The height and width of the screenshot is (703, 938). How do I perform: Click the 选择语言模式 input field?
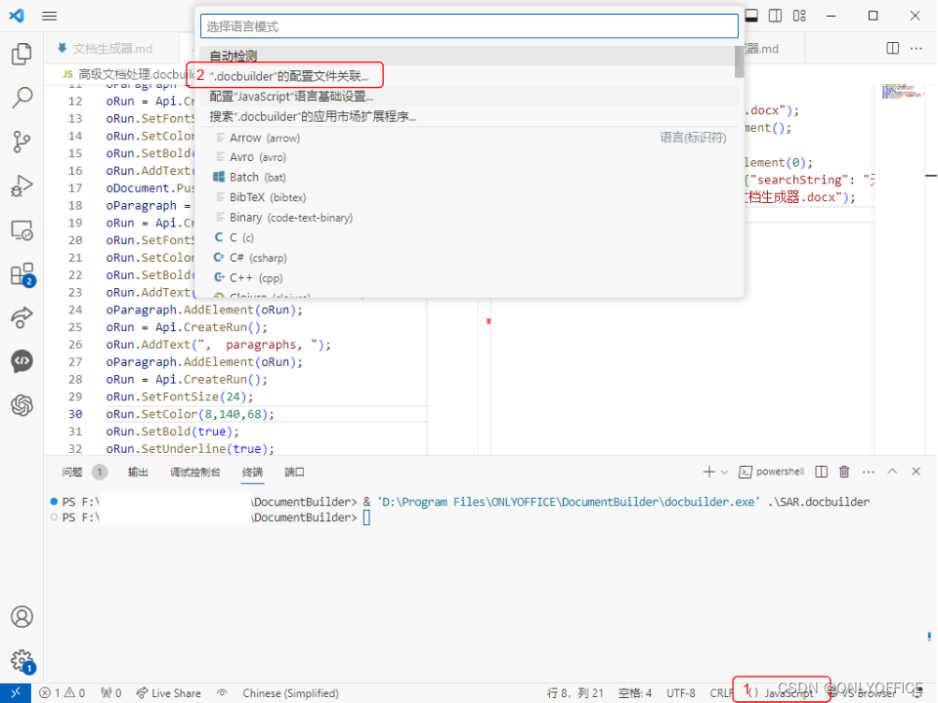pos(469,26)
